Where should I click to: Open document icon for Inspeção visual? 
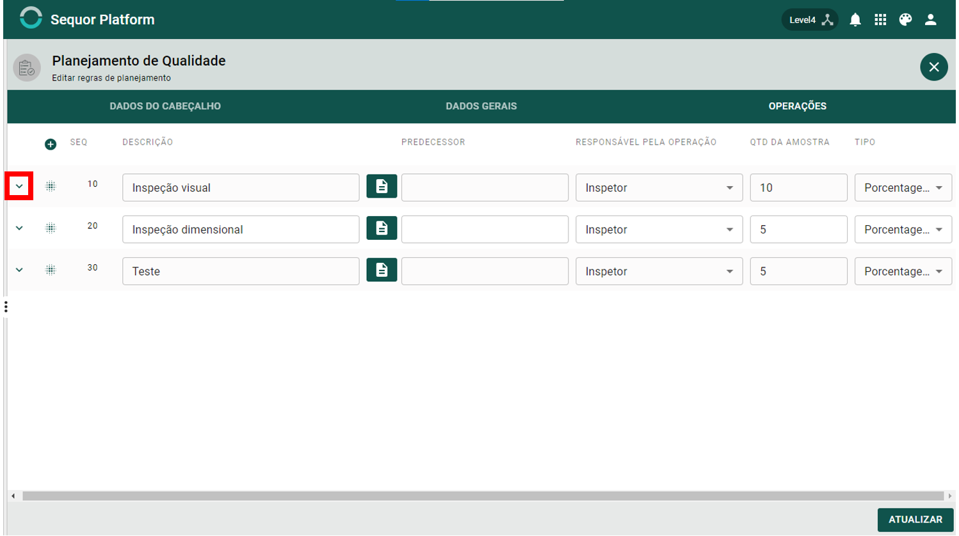coord(382,186)
